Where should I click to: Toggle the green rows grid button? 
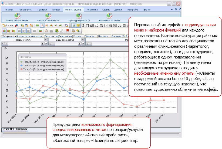(x=4, y=31)
